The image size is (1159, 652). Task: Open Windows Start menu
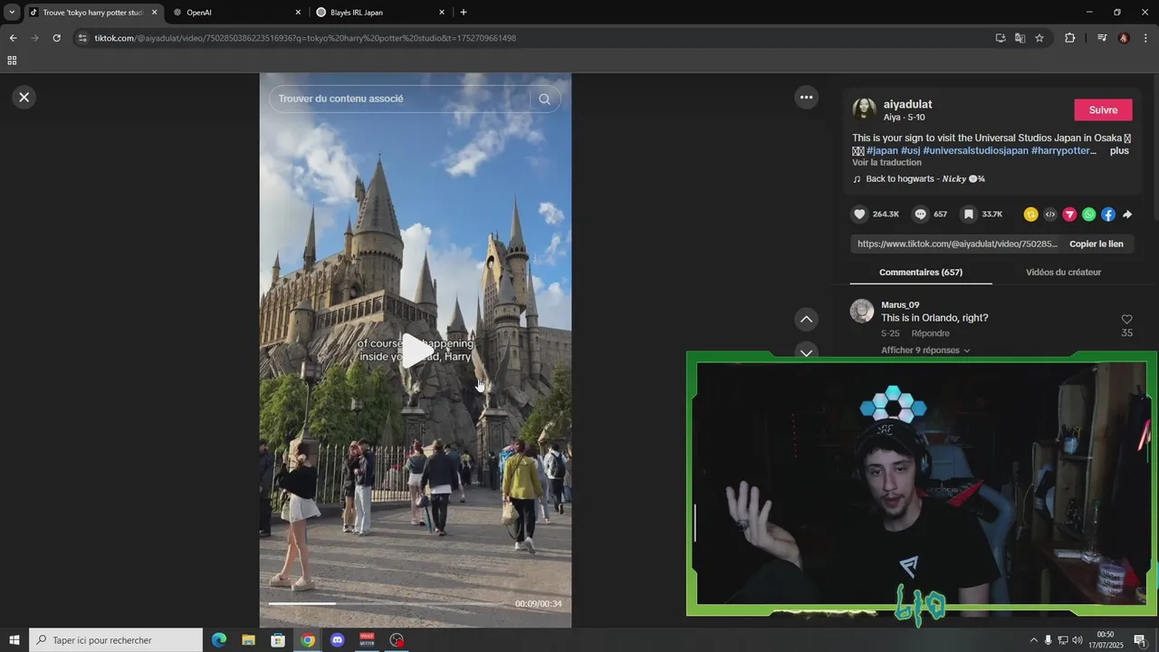coord(14,640)
